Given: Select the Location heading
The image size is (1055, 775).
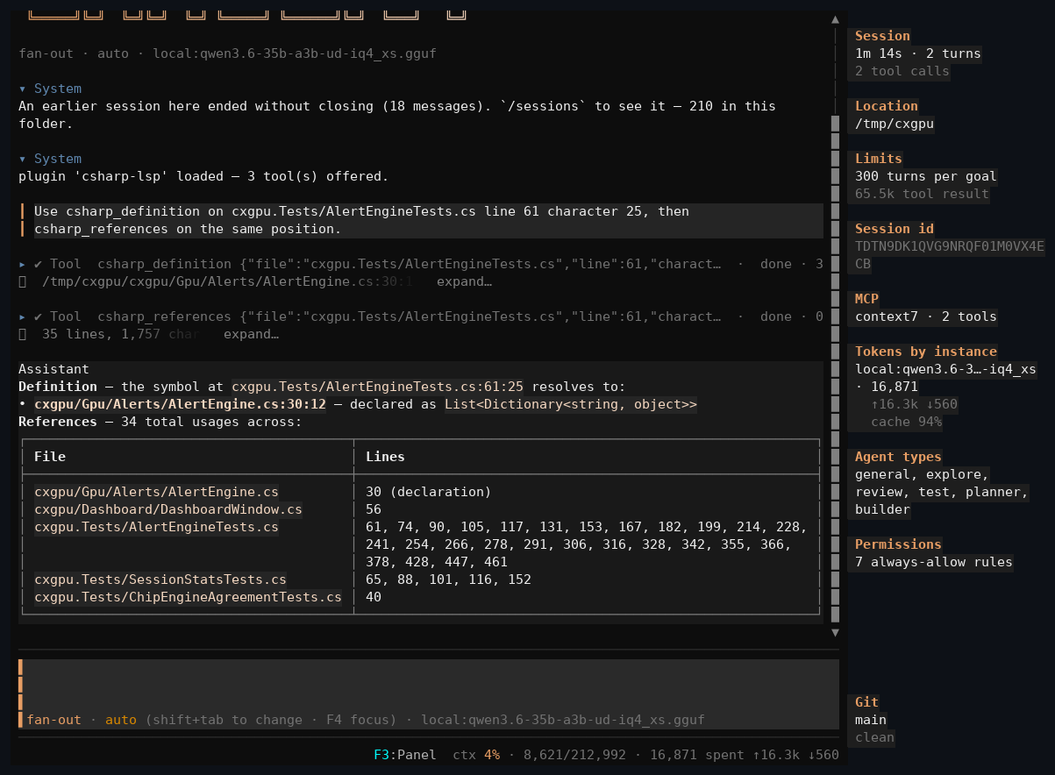Looking at the screenshot, I should tap(887, 106).
